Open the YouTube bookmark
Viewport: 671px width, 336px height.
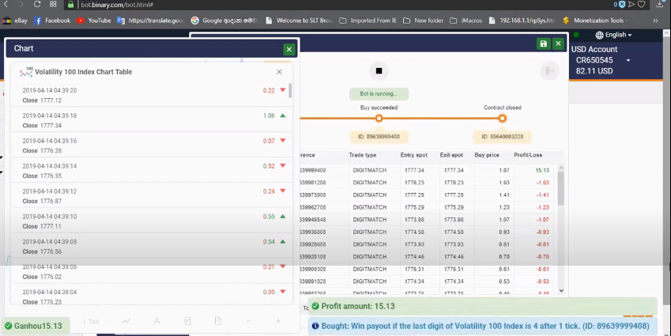click(x=94, y=21)
